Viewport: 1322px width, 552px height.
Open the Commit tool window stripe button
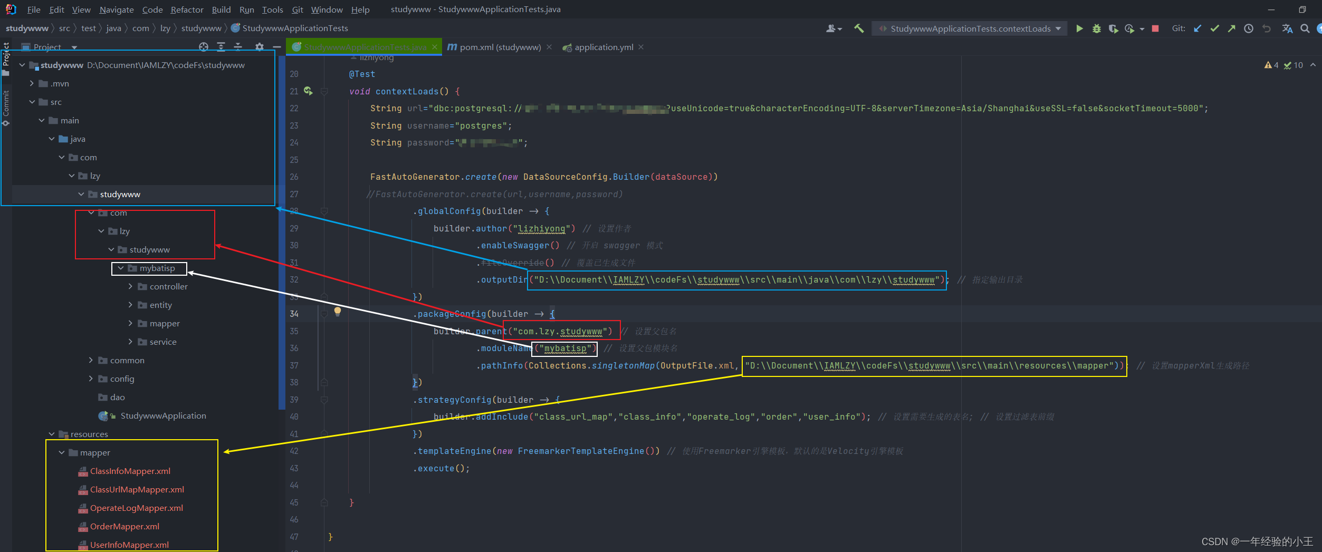tap(6, 108)
